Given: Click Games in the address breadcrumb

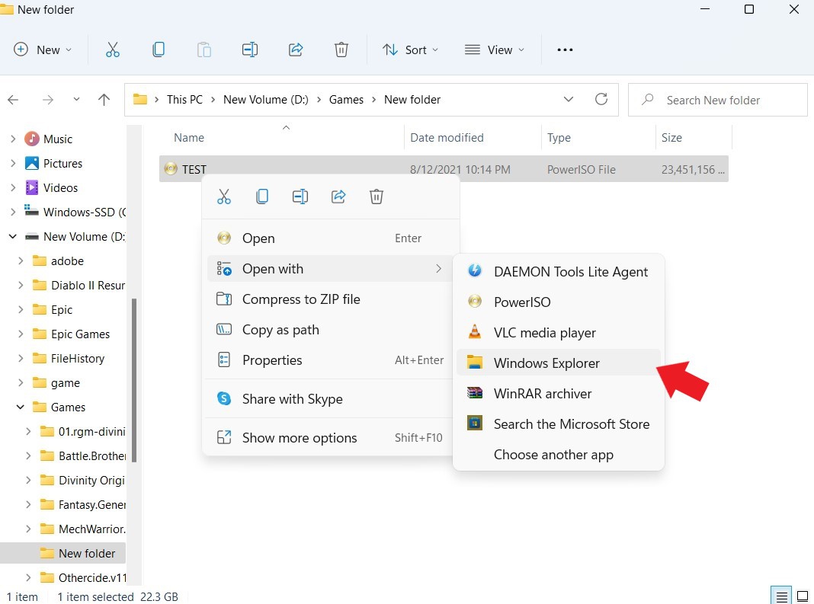Looking at the screenshot, I should tap(346, 99).
